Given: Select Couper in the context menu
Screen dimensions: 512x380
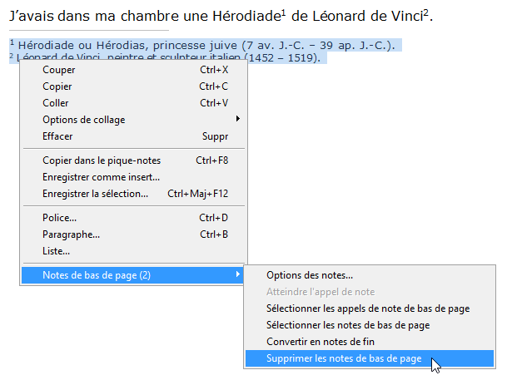Looking at the screenshot, I should pos(133,70).
